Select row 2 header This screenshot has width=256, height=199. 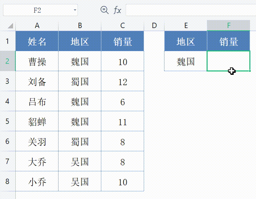pyautogui.click(x=7, y=61)
